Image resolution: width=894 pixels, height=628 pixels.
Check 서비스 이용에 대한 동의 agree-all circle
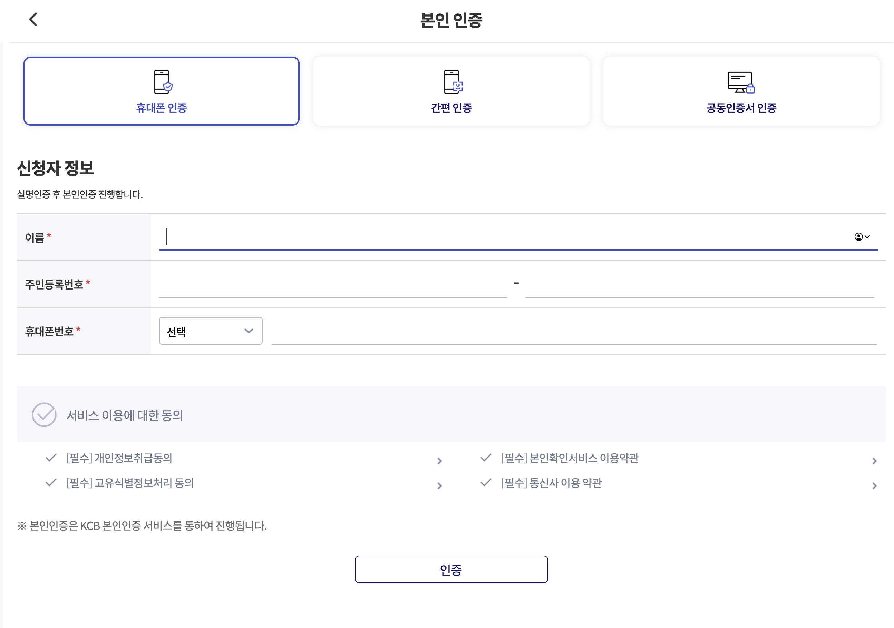tap(44, 415)
